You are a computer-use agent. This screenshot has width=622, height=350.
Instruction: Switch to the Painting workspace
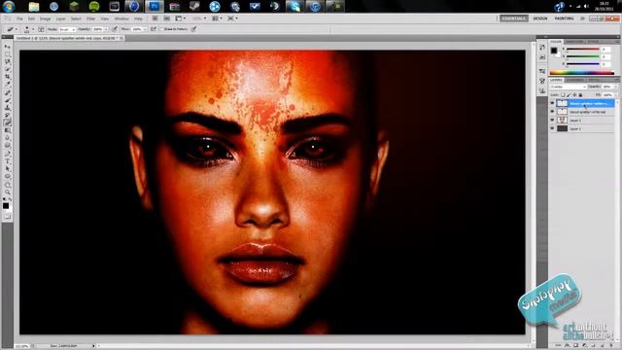[564, 18]
